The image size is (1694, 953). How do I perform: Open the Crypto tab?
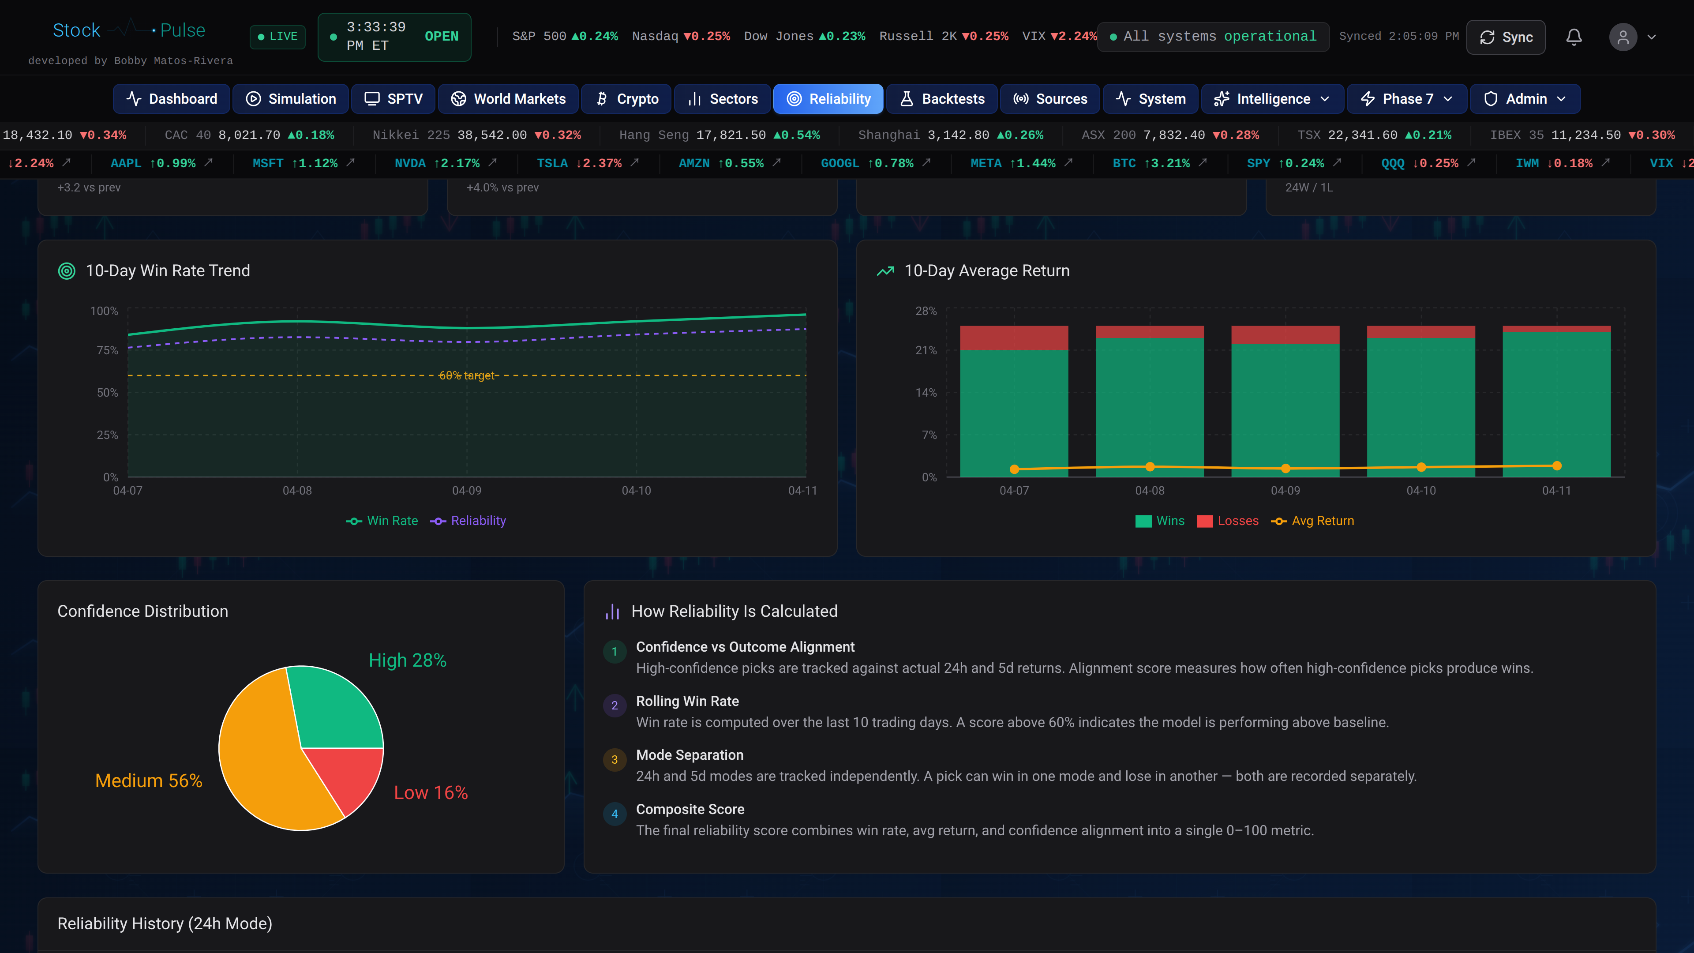[627, 99]
